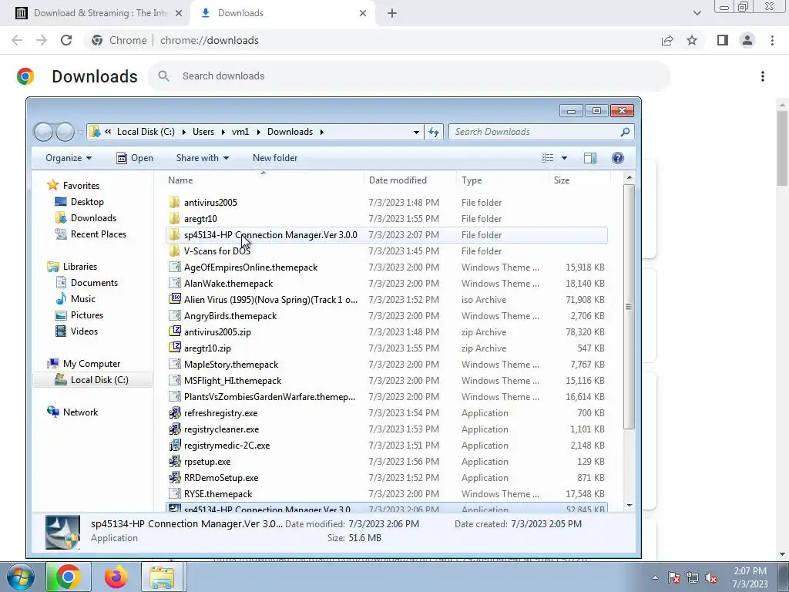Close the Downloads tab
Image resolution: width=789 pixels, height=592 pixels.
pyautogui.click(x=363, y=13)
